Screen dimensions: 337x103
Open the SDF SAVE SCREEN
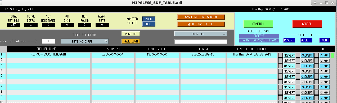tap(201, 24)
